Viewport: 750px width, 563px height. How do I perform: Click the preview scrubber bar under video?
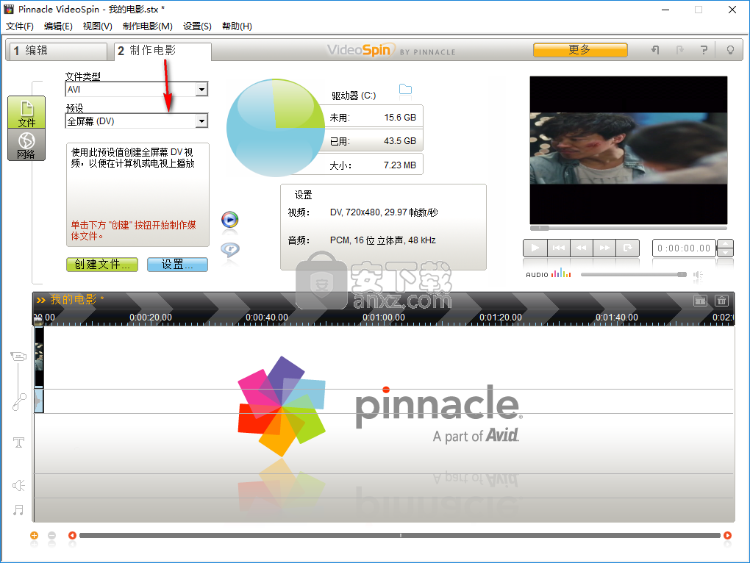pos(629,228)
